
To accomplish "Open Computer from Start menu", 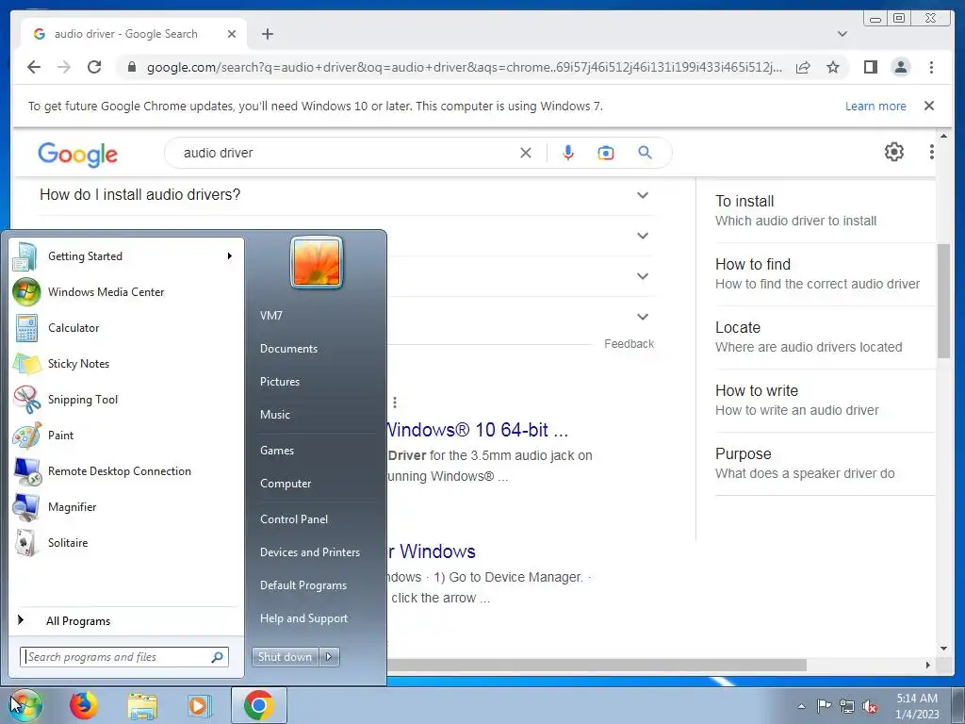I will click(316, 484).
